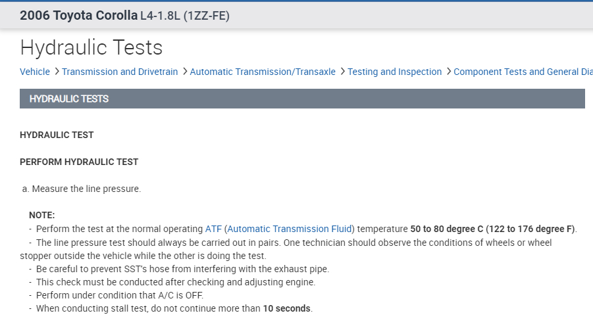Click the ATF abbreviation link
The width and height of the screenshot is (593, 332).
coord(213,229)
